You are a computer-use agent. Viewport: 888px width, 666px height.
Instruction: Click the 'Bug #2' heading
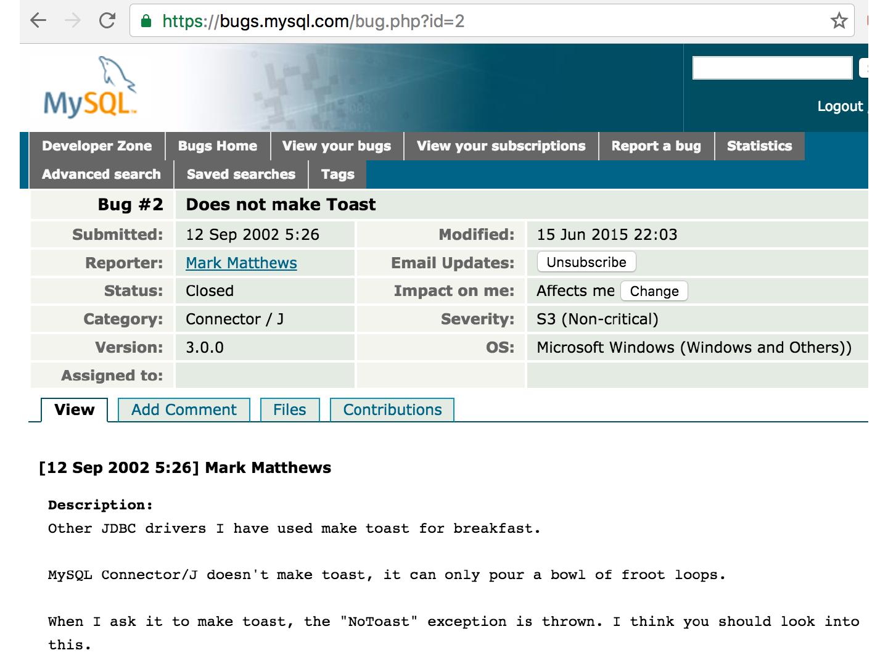click(131, 205)
